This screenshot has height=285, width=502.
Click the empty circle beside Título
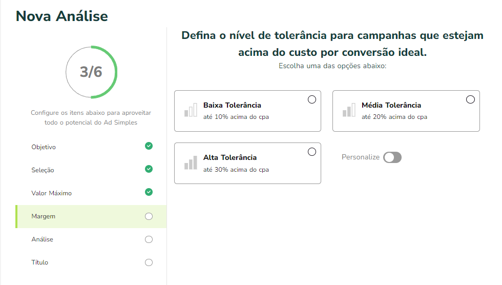pos(149,262)
